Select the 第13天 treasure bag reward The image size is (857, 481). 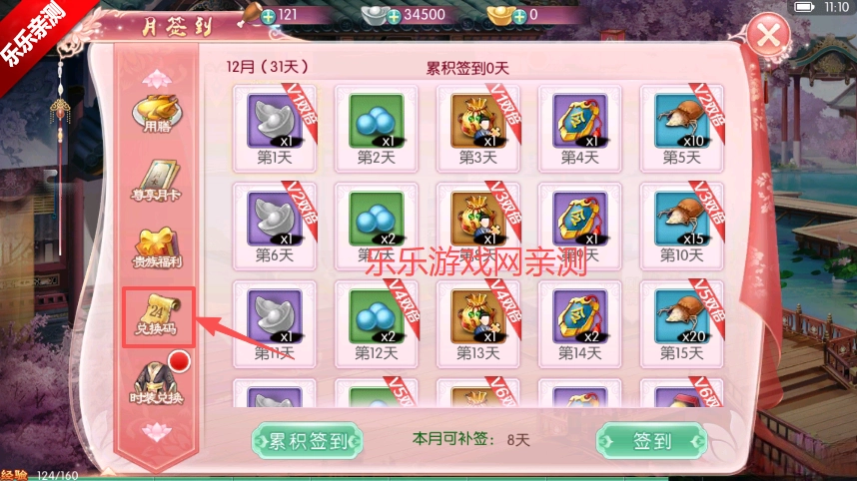(x=478, y=323)
